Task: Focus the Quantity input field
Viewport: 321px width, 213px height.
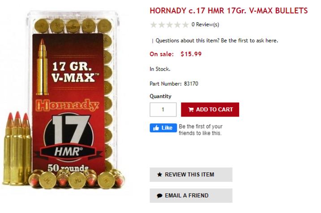Action: (x=163, y=110)
